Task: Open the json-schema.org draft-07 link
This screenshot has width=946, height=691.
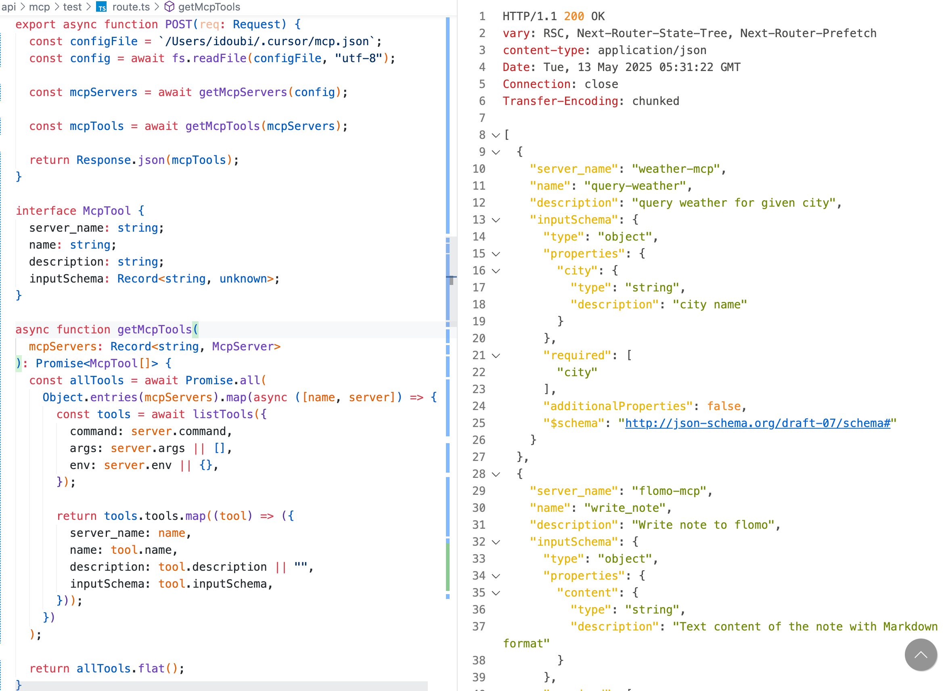Action: point(757,423)
